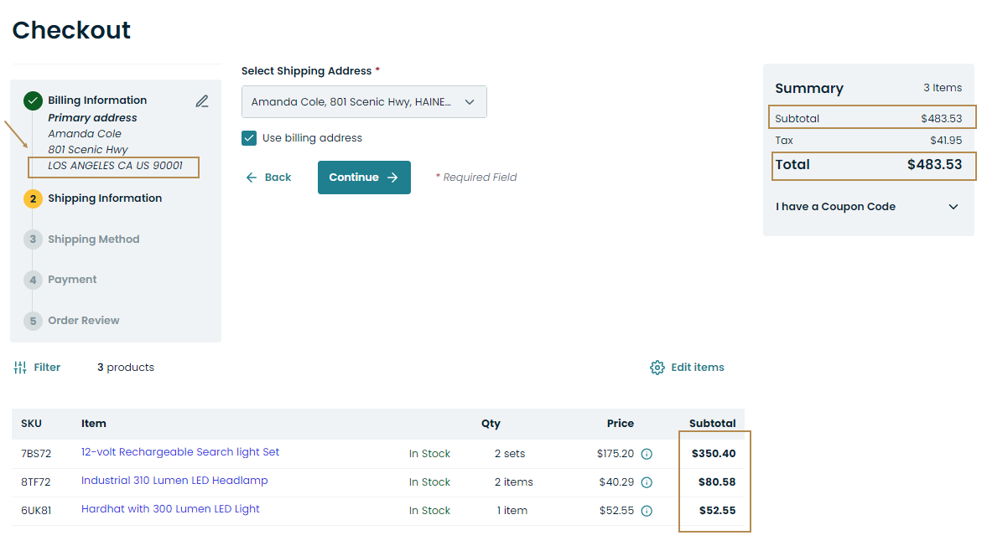
Task: Select the Shipping Method step
Action: tap(93, 239)
